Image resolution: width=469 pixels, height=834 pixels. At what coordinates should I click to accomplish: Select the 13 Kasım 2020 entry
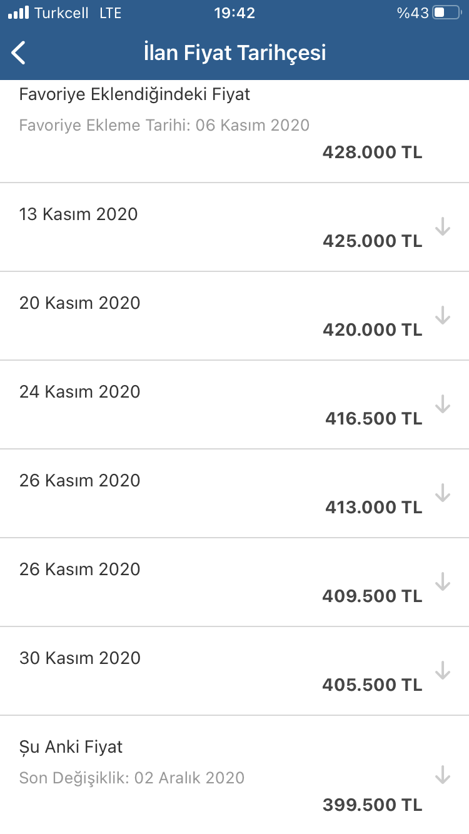pyautogui.click(x=78, y=214)
